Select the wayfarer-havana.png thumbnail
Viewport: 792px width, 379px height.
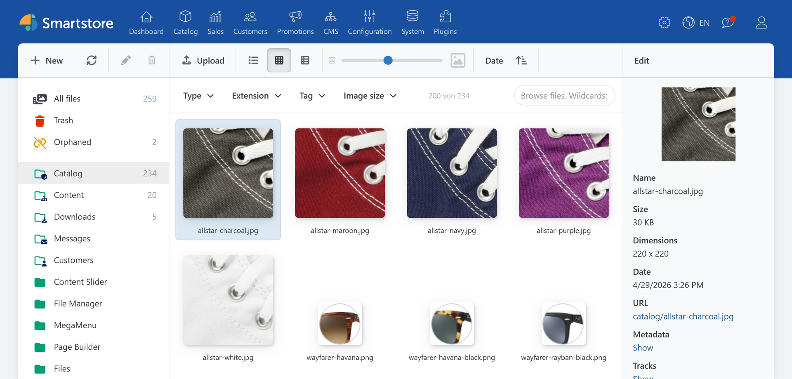click(340, 324)
